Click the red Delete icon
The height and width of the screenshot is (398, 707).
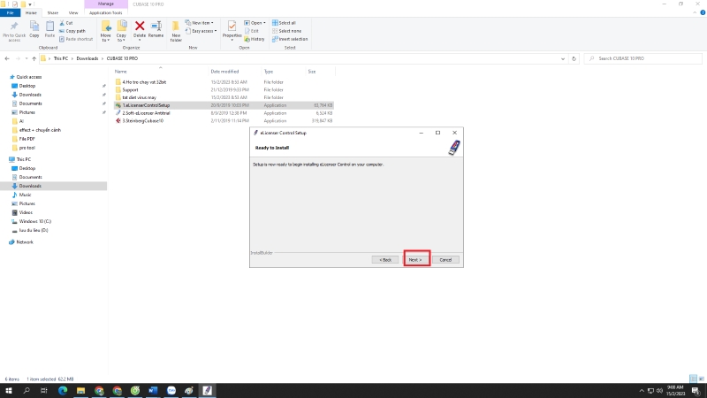point(140,27)
